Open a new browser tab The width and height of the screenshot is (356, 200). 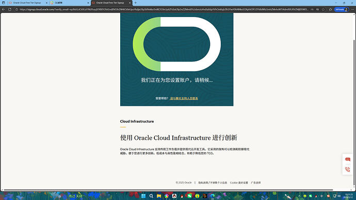click(x=136, y=3)
